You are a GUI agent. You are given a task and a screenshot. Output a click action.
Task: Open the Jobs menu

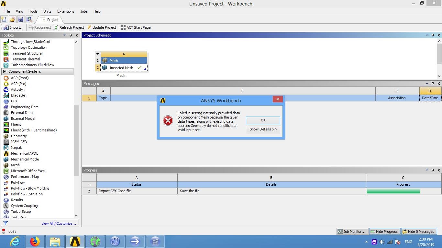tap(84, 11)
